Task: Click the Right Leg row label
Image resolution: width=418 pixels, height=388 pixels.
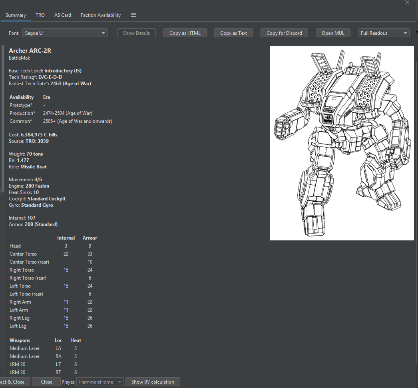Action: 20,318
